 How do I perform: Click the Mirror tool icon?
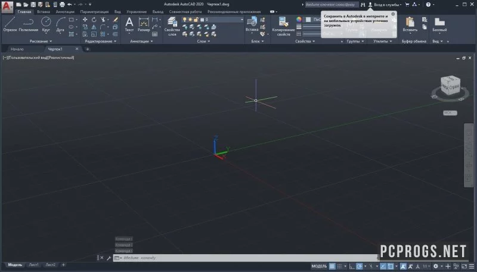point(94,27)
